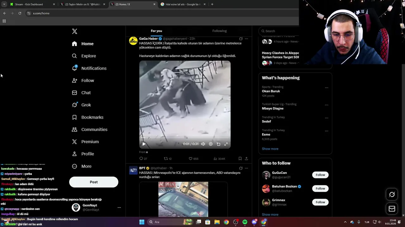Reload the x.com page
This screenshot has width=405, height=227.
[x=20, y=13]
